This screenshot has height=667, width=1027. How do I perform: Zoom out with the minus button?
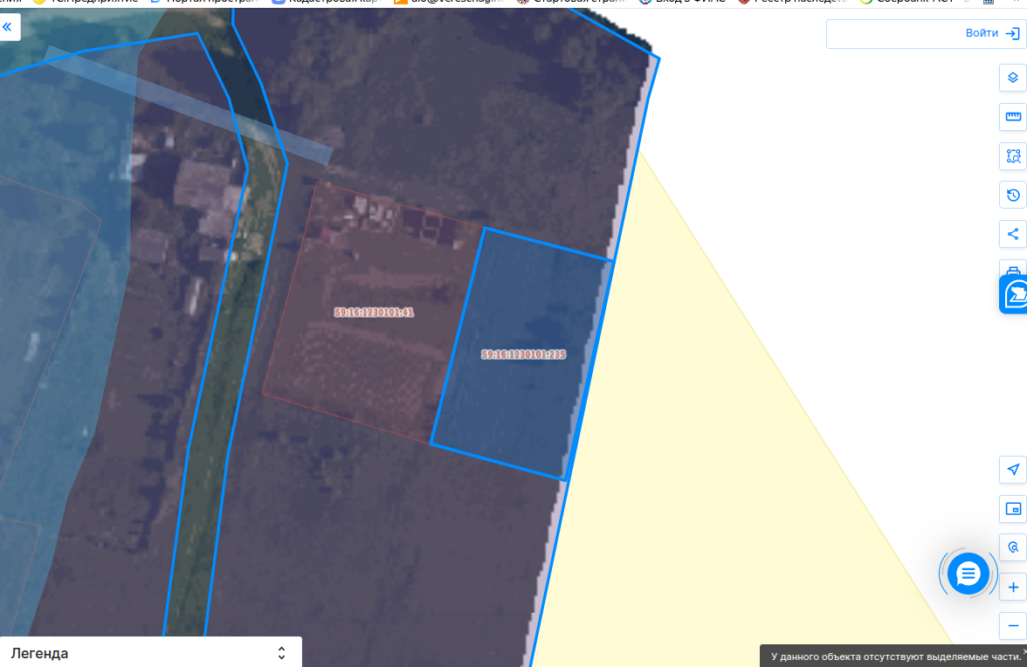pyautogui.click(x=1013, y=626)
